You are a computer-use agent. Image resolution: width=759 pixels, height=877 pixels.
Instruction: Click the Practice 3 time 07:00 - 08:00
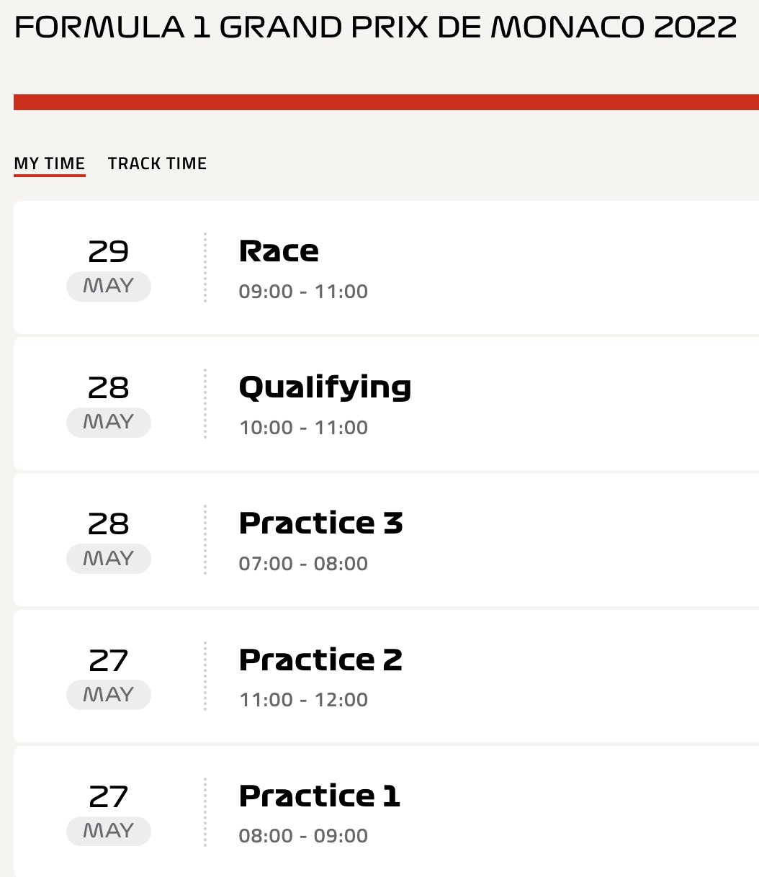(303, 564)
